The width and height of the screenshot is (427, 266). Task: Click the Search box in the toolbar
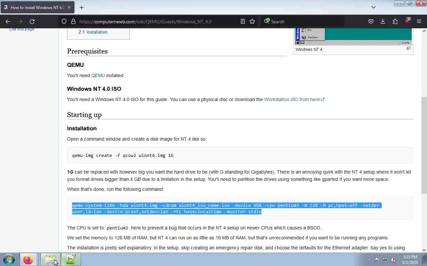[x=302, y=21]
